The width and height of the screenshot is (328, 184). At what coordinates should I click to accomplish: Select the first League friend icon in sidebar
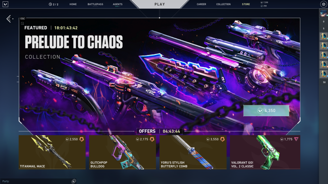point(324,37)
